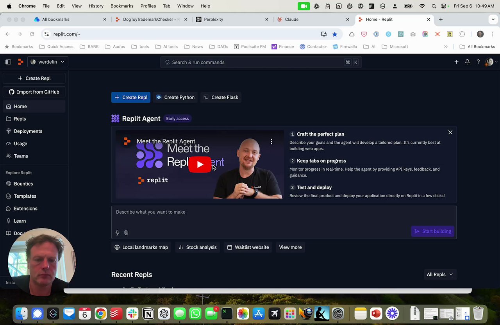This screenshot has width=500, height=325.
Task: Open Teams in the sidebar
Action: point(34,156)
